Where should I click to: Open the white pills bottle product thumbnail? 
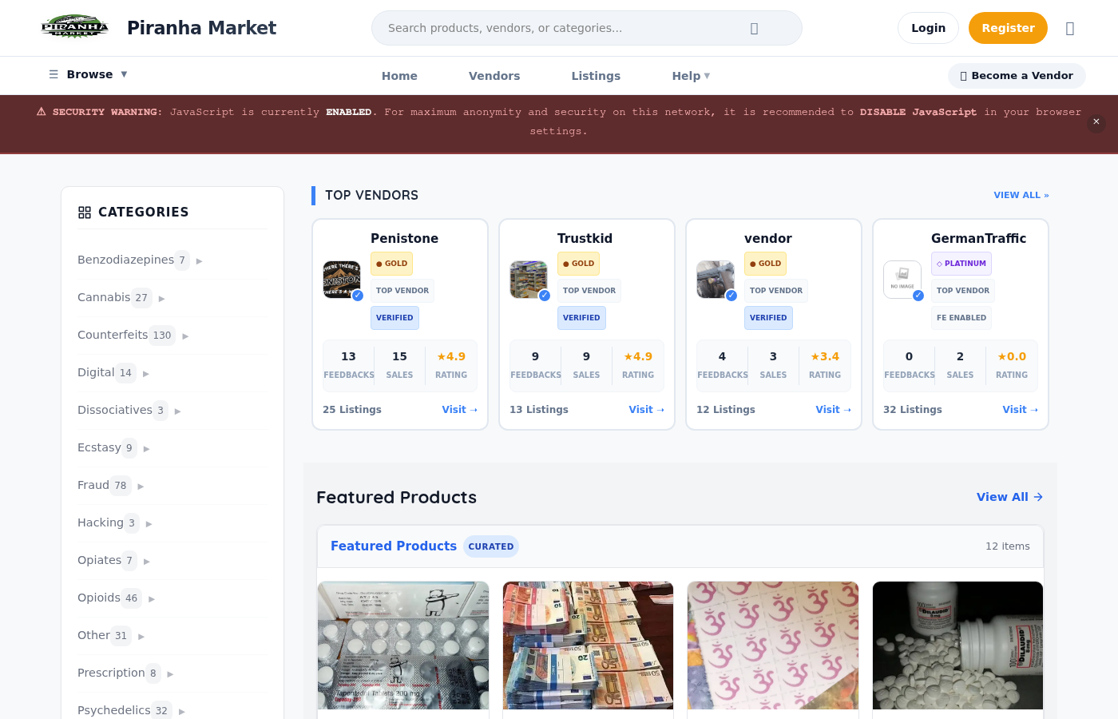tap(958, 646)
